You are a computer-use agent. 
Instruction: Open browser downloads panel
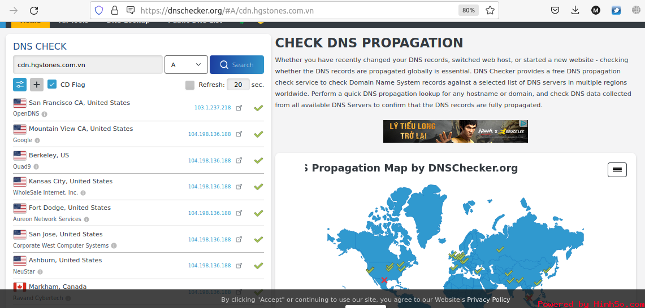[x=575, y=11]
